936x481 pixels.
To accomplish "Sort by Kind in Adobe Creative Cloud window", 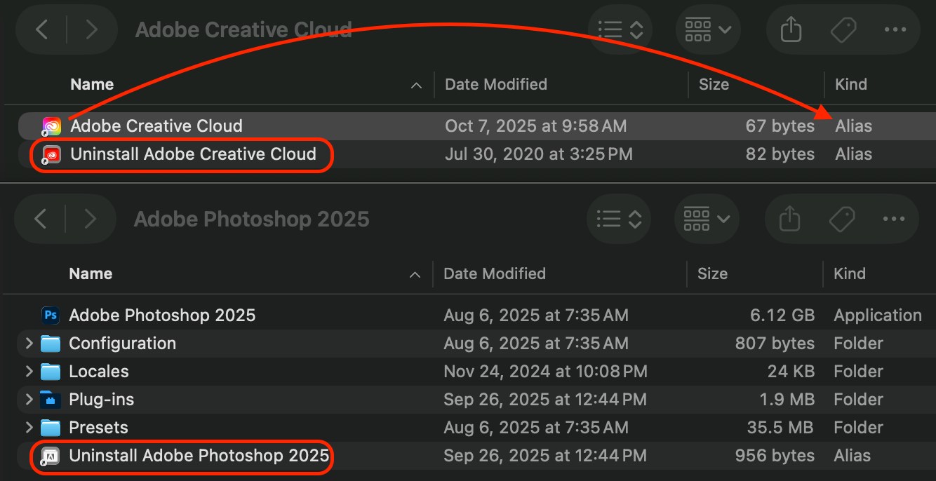I will pyautogui.click(x=851, y=84).
